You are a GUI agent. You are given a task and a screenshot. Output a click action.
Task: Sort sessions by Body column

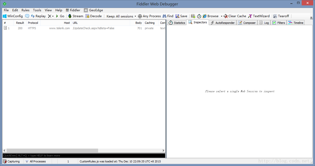pos(136,23)
